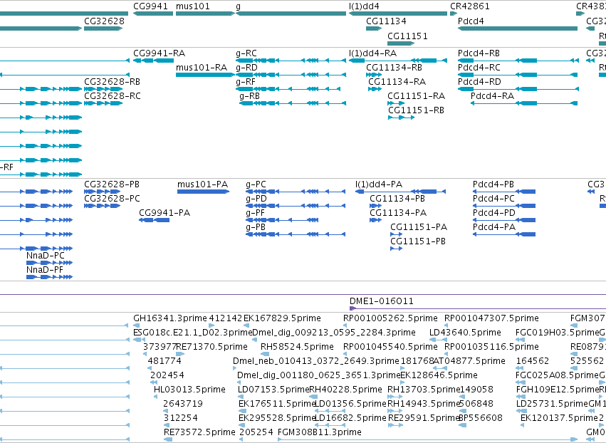Click the Pdcd4-PD protein label
This screenshot has height=443, width=606.
[x=494, y=213]
